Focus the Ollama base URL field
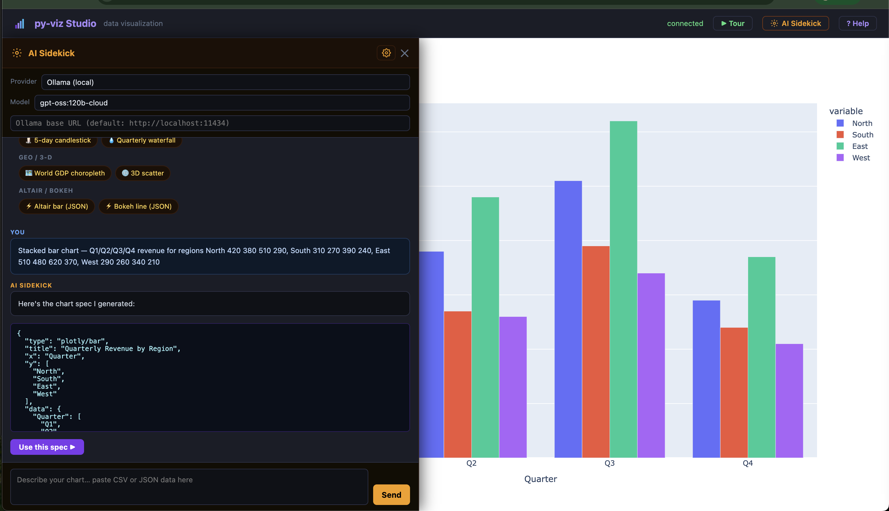Viewport: 889px width, 511px height. pos(210,123)
